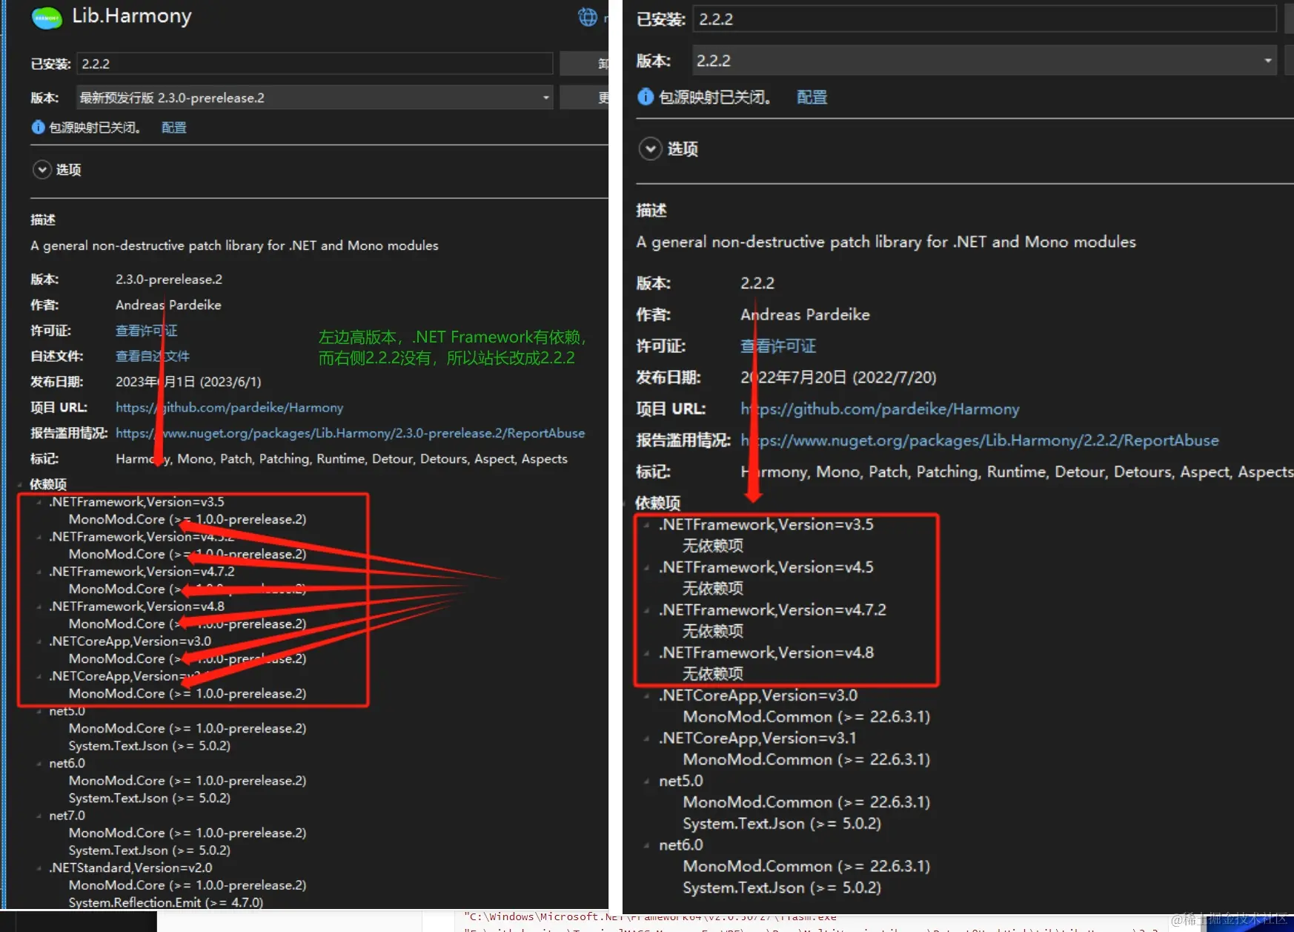Select right .NETCoreApp,Version=v3.1 tree row
Image resolution: width=1294 pixels, height=932 pixels.
click(757, 738)
